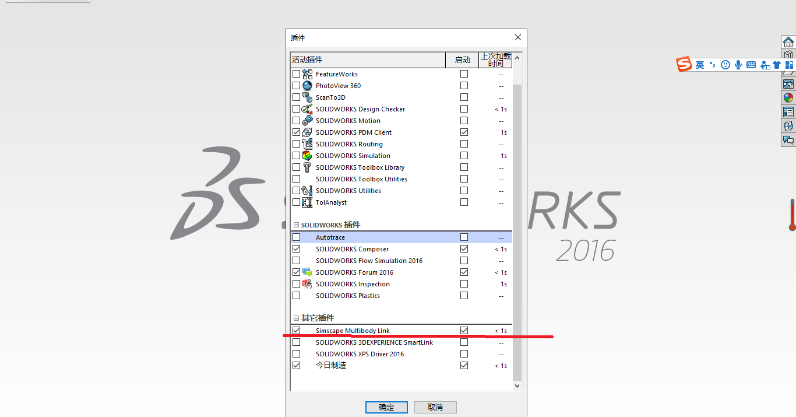Collapse the SOLIDWORKS 插件 section
The image size is (796, 417).
tap(295, 225)
